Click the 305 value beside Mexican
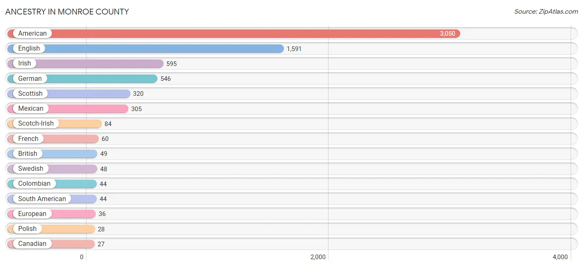This screenshot has width=583, height=267. [x=136, y=109]
